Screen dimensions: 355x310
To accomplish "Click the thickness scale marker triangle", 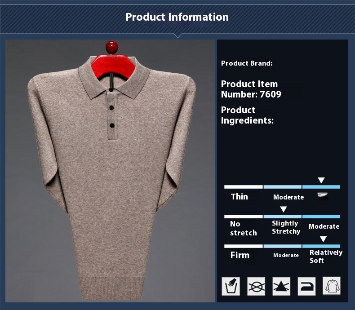I will point(321,180).
